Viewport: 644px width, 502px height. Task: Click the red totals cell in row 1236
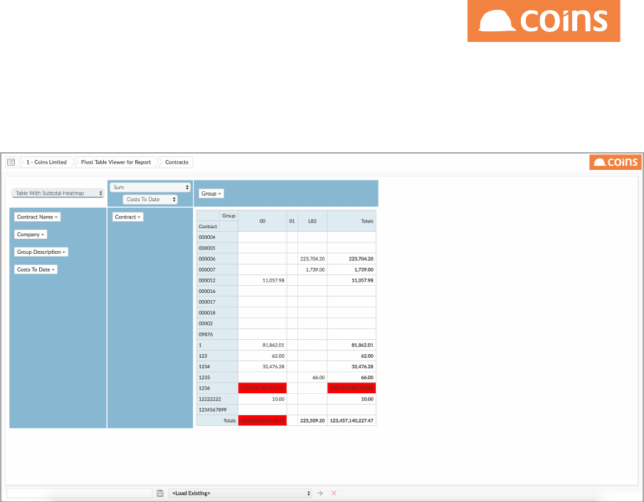point(352,388)
